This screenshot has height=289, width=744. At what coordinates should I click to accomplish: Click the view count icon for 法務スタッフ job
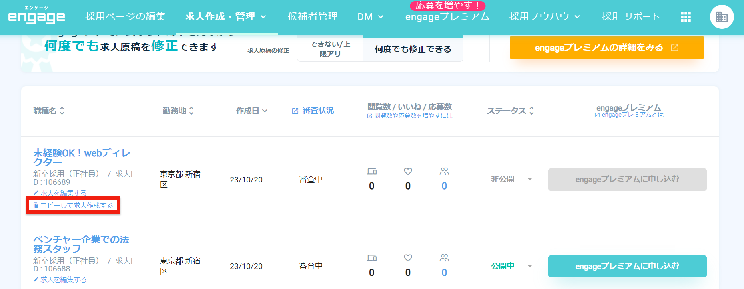pos(372,258)
